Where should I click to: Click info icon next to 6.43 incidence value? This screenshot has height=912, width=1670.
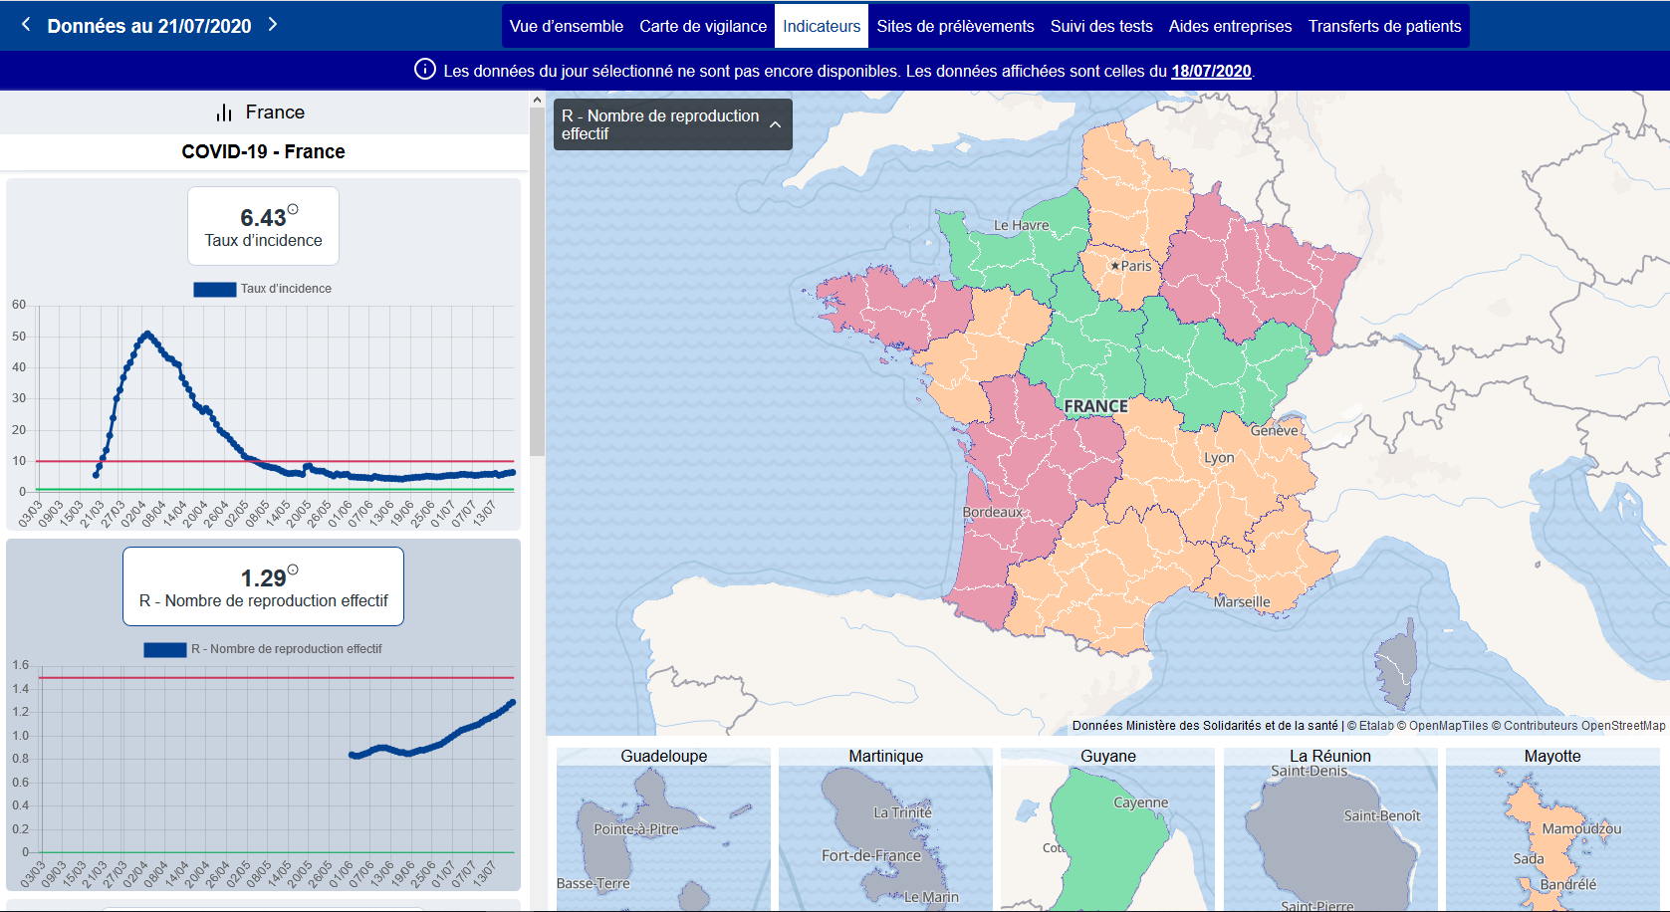(293, 209)
